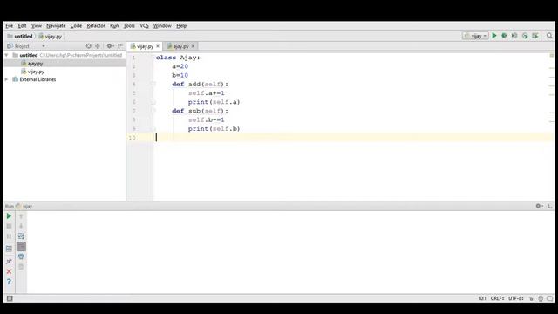Image resolution: width=558 pixels, height=314 pixels.
Task: Start debugging with the bug icon
Action: pyautogui.click(x=504, y=36)
